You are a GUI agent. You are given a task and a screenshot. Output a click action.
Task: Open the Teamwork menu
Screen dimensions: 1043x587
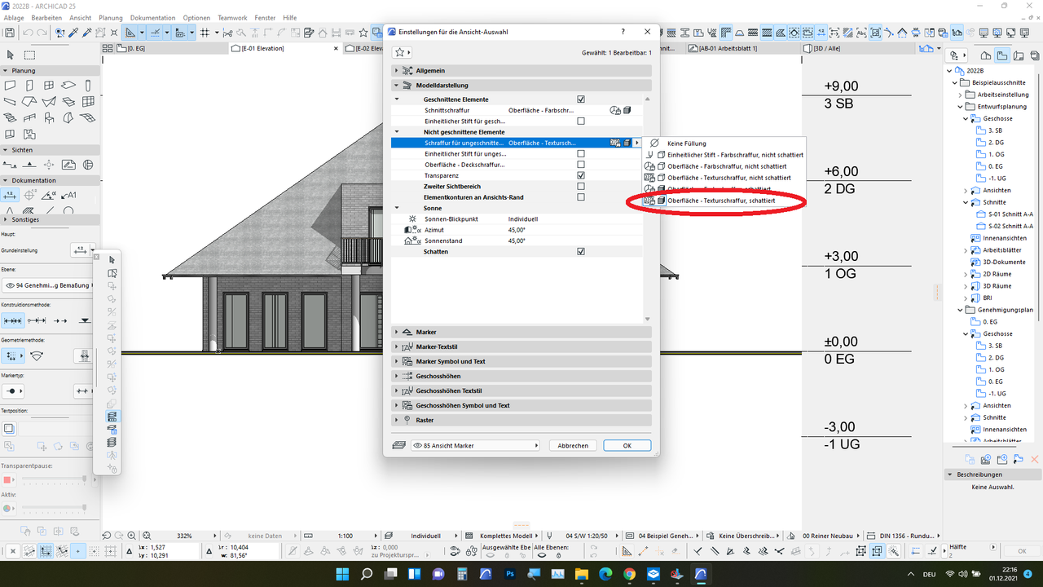[x=232, y=17]
